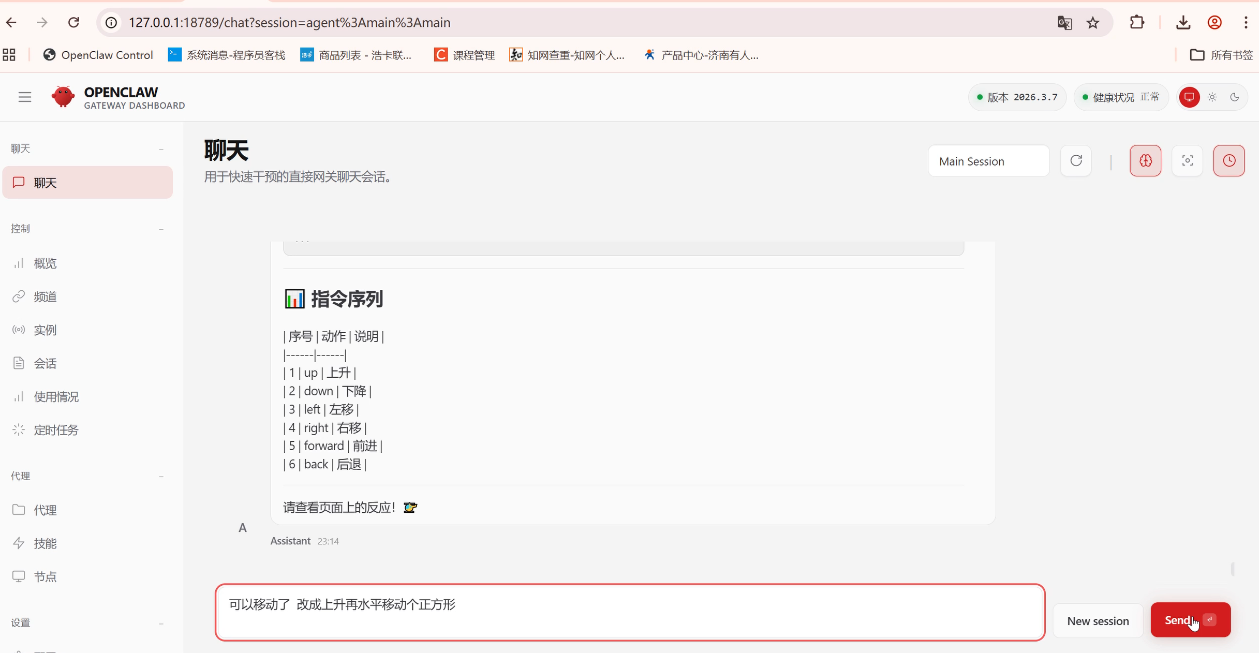Click the chat scrollbar thumb
Viewport: 1259px width, 653px height.
pos(1233,569)
